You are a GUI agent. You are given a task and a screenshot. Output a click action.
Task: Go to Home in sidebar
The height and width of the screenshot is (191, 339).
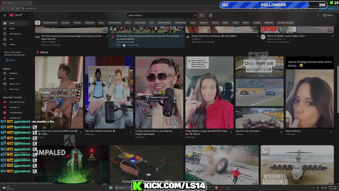point(16,23)
